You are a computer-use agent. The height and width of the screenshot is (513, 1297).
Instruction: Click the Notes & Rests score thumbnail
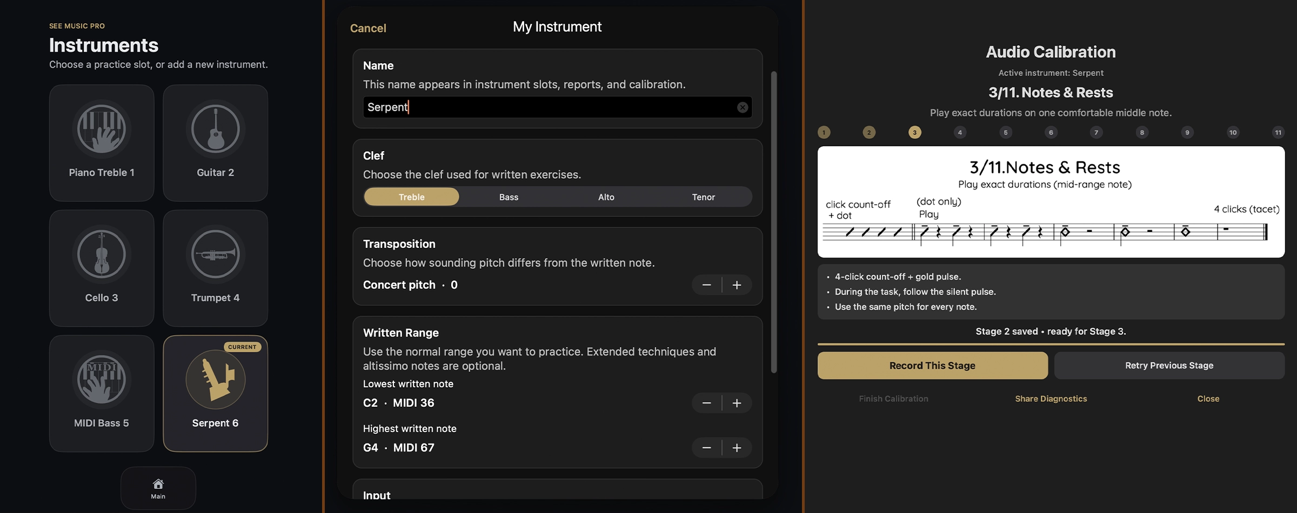click(1051, 202)
